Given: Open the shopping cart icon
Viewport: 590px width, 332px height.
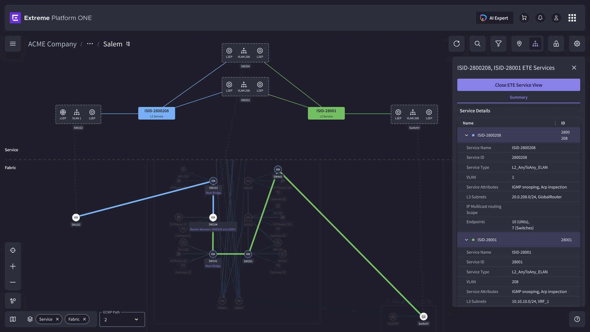Looking at the screenshot, I should [x=524, y=18].
